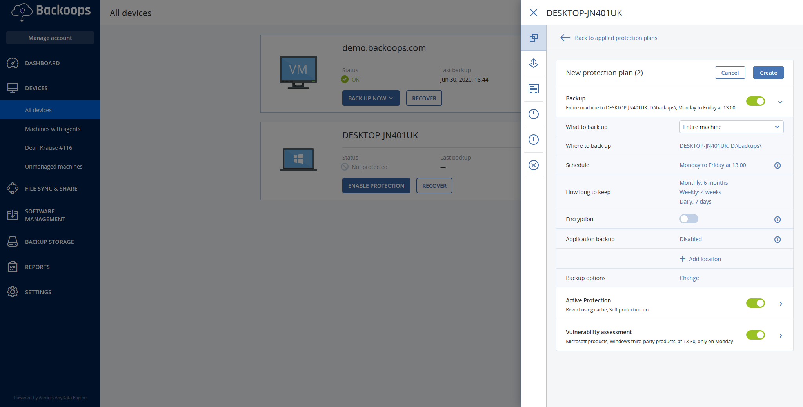Viewport: 803px width, 407px height.
Task: Enable the Encryption toggle
Action: coord(689,219)
